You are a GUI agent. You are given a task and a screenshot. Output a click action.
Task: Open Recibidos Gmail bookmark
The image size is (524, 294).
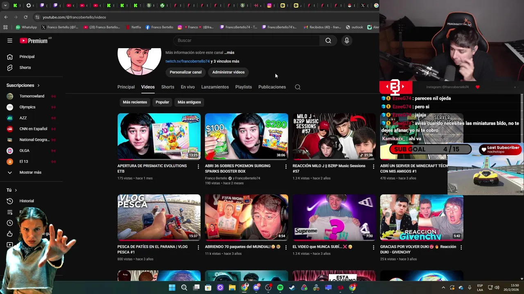click(x=322, y=27)
